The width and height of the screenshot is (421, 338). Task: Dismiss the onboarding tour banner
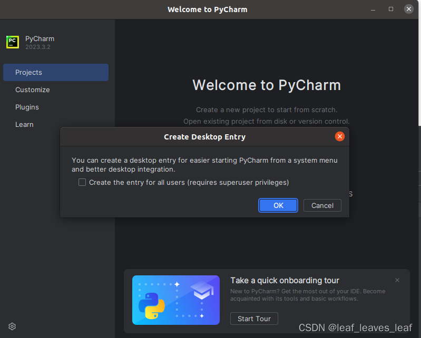pos(397,280)
